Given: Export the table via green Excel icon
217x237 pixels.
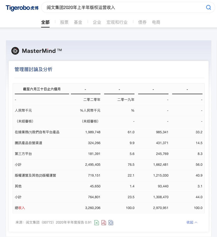Looking at the screenshot, I should [97, 222].
